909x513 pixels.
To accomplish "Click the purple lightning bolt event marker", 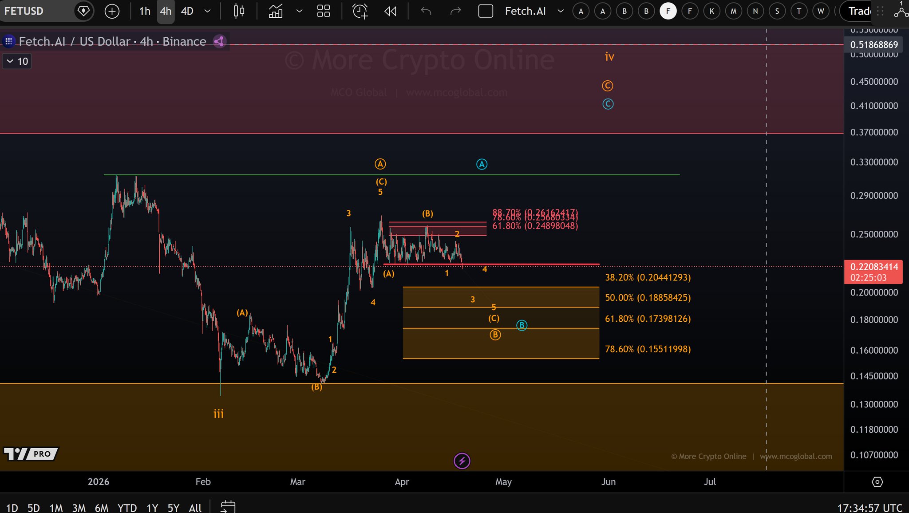I will (x=462, y=461).
